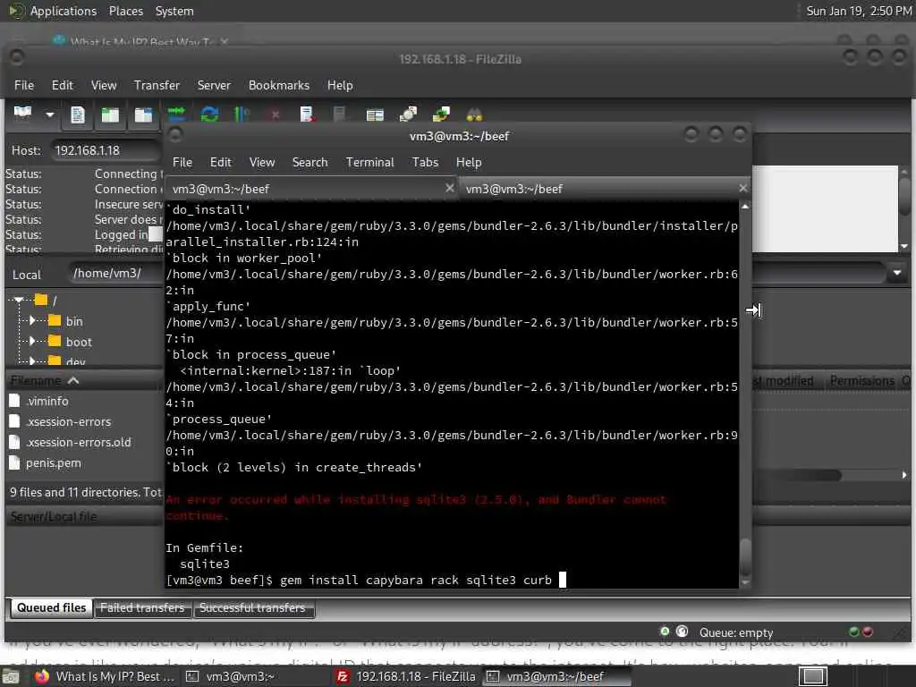916x687 pixels.
Task: Switch to the Queued files tab
Action: click(x=51, y=608)
